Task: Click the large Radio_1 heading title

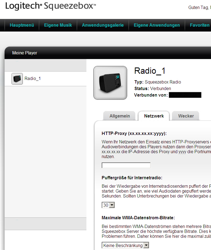Action: point(150,71)
